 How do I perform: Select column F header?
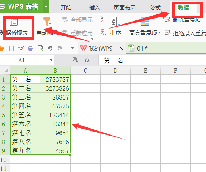176,71
